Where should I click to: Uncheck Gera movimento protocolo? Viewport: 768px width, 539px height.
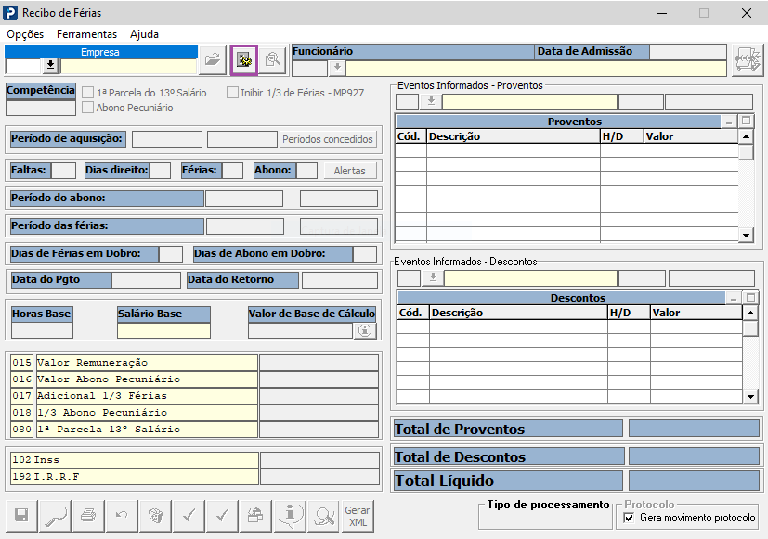629,518
